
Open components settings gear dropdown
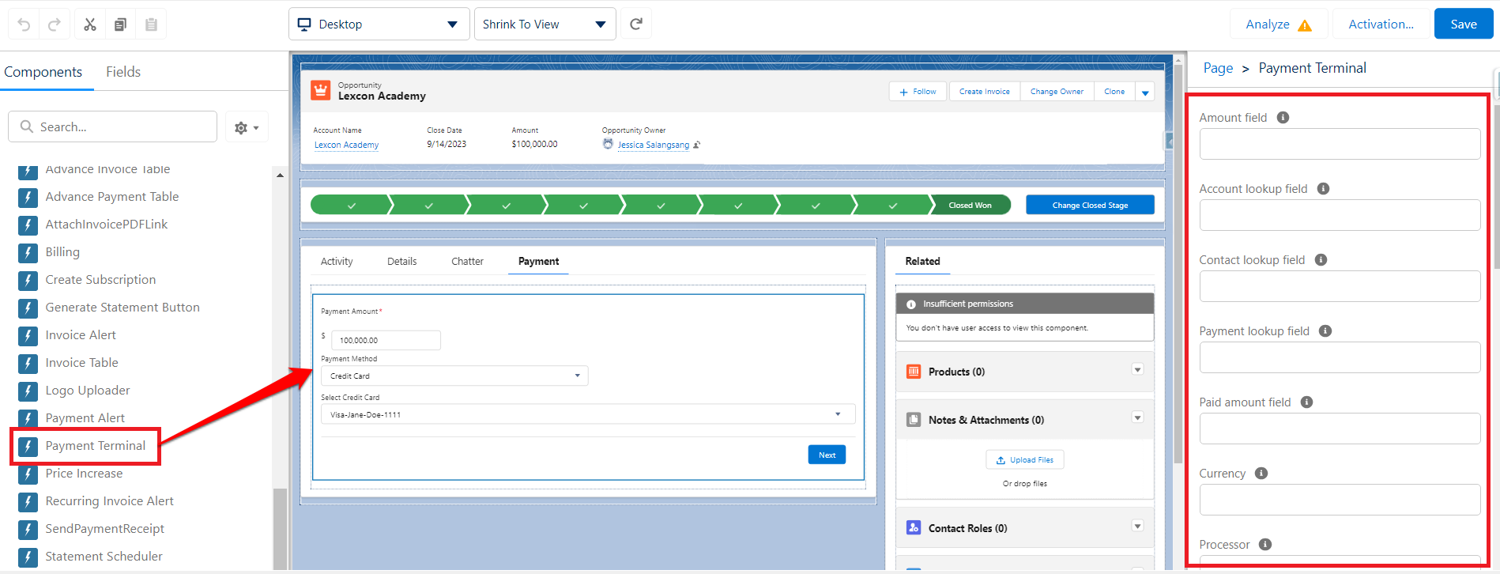point(247,127)
